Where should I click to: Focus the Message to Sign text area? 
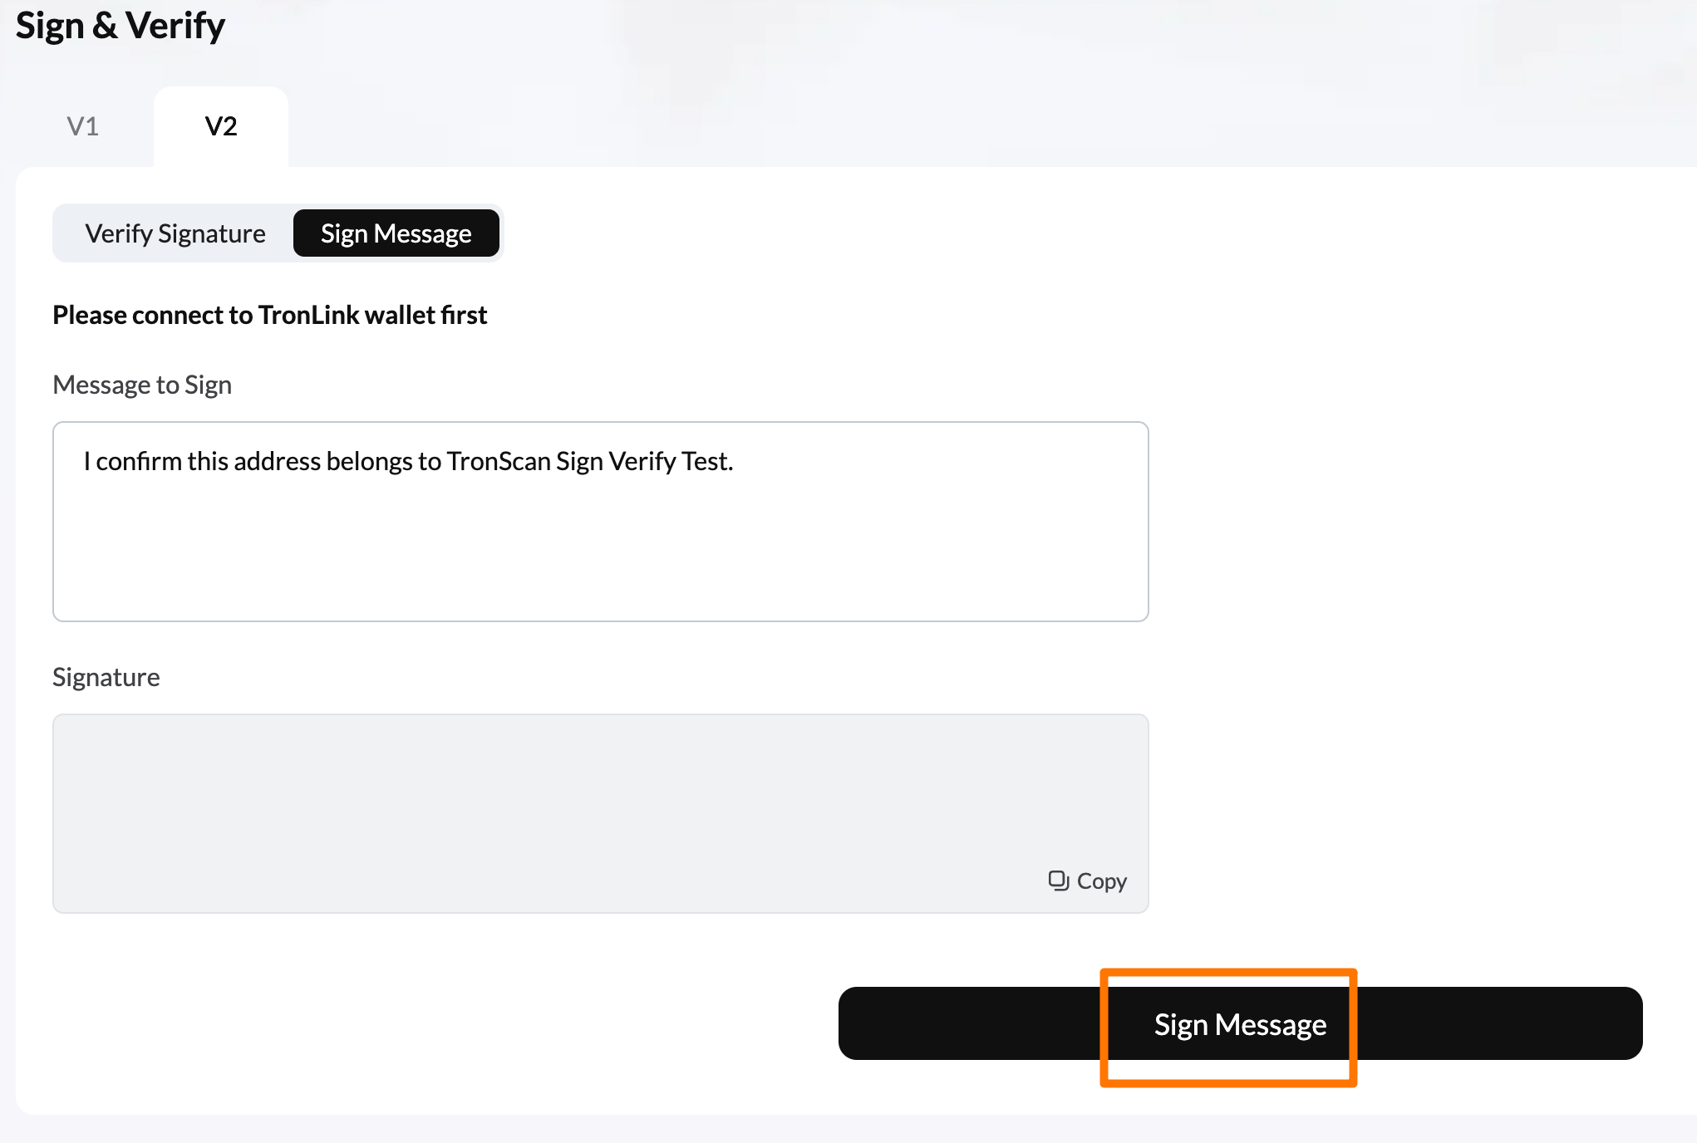(x=601, y=522)
